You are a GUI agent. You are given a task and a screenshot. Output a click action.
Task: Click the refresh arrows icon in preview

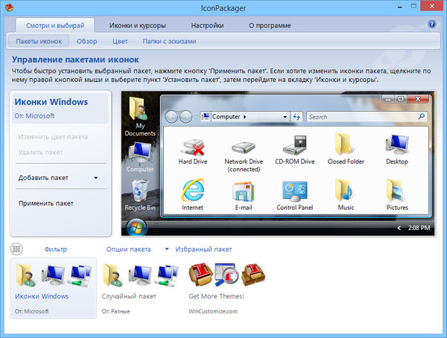[x=297, y=117]
